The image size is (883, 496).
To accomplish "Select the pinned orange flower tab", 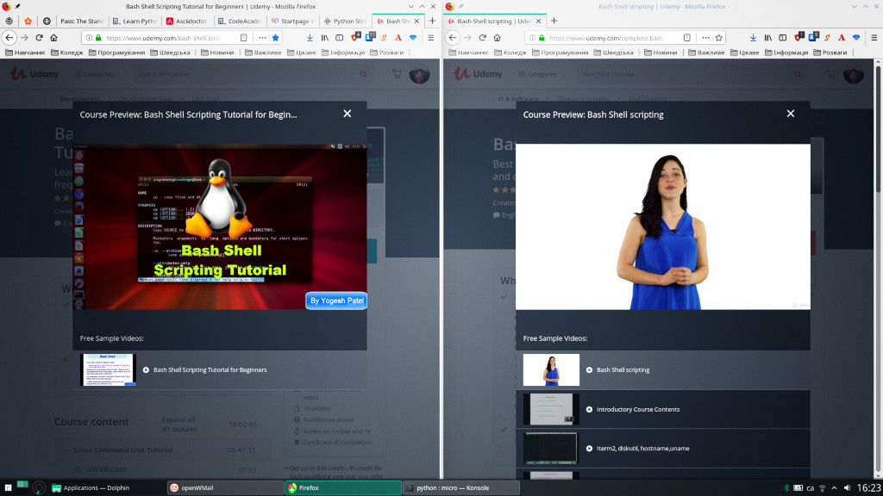I will pyautogui.click(x=28, y=21).
